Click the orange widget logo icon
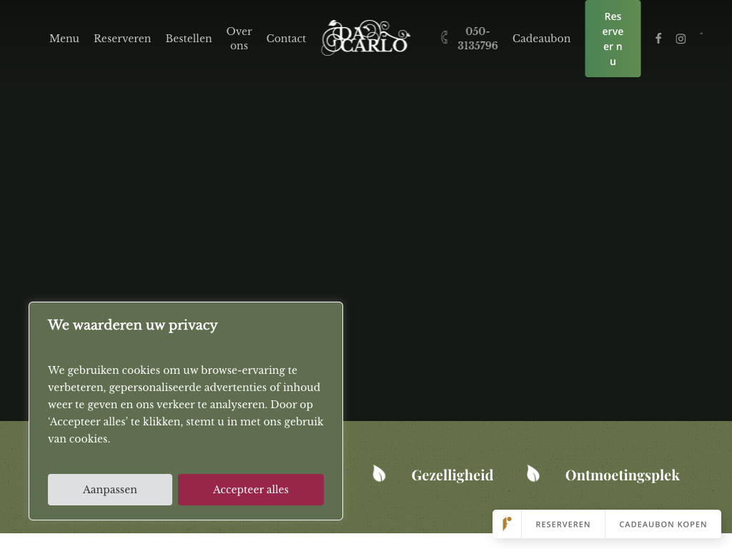The image size is (732, 549). (x=507, y=524)
